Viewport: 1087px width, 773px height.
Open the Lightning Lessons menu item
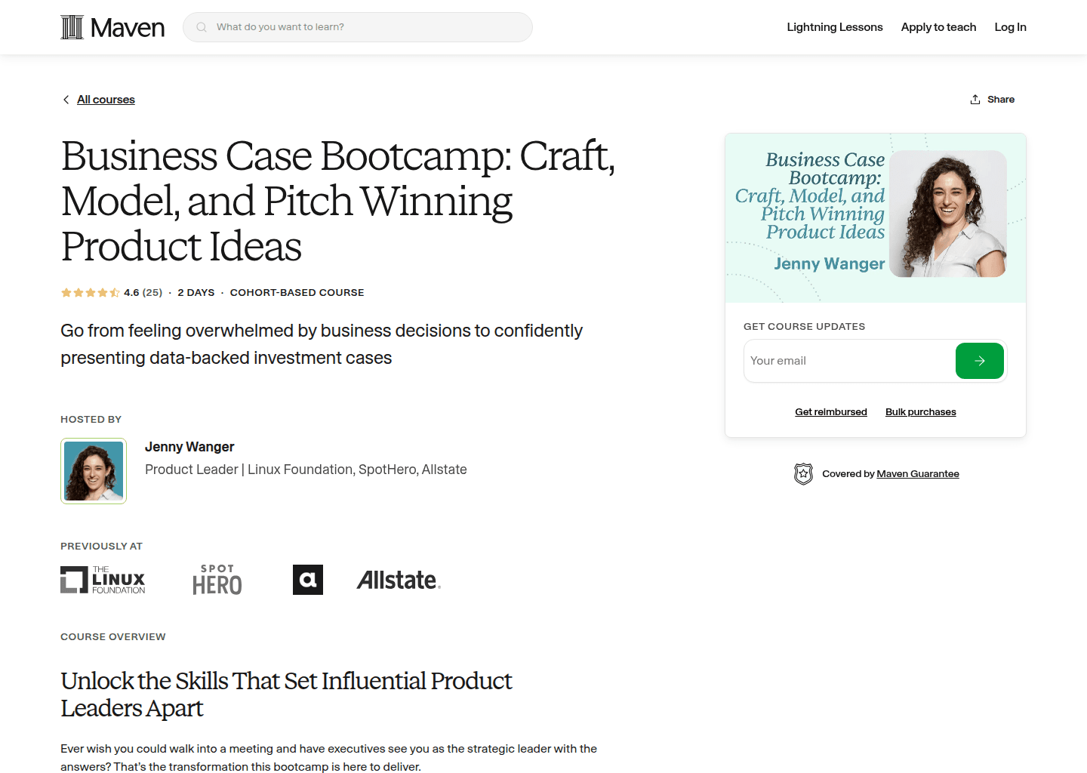pyautogui.click(x=835, y=26)
